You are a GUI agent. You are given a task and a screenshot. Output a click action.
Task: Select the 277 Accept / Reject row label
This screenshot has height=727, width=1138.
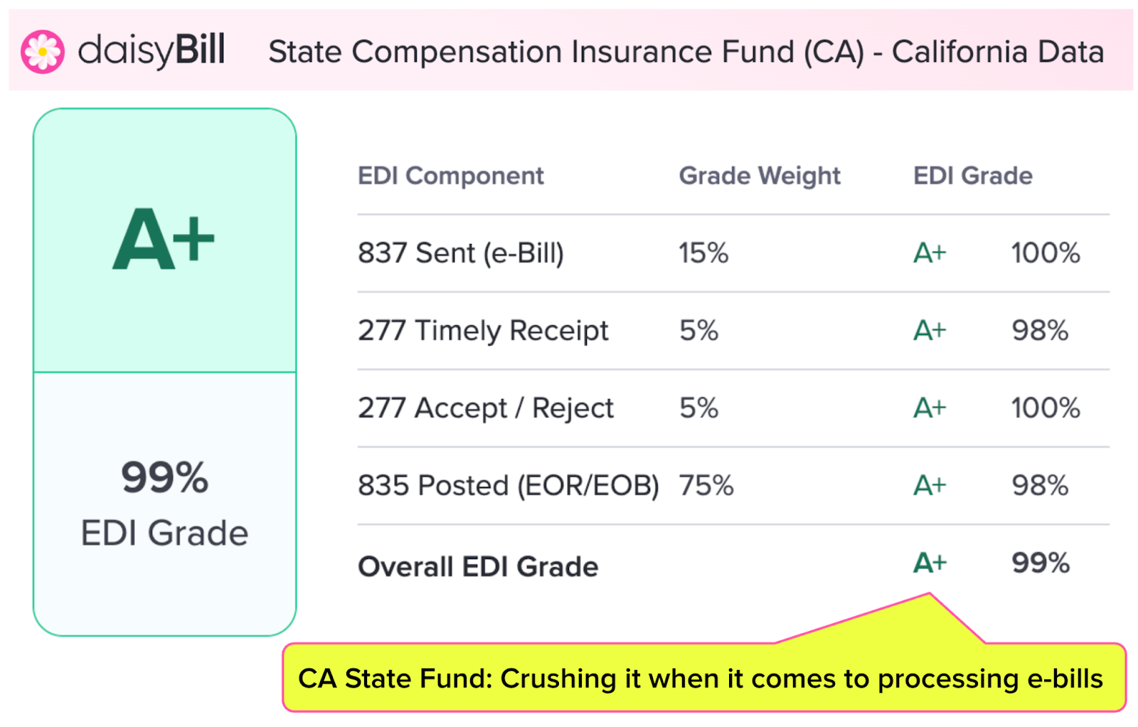[485, 408]
